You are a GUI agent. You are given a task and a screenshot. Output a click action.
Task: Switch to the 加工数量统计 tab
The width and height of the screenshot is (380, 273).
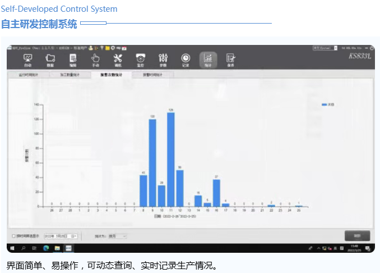click(x=70, y=74)
